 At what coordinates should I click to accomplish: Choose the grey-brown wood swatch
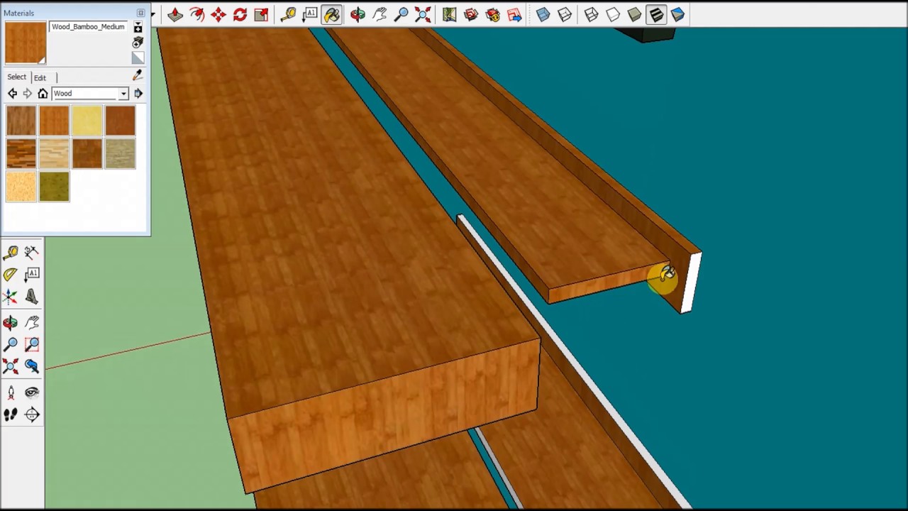coord(21,121)
